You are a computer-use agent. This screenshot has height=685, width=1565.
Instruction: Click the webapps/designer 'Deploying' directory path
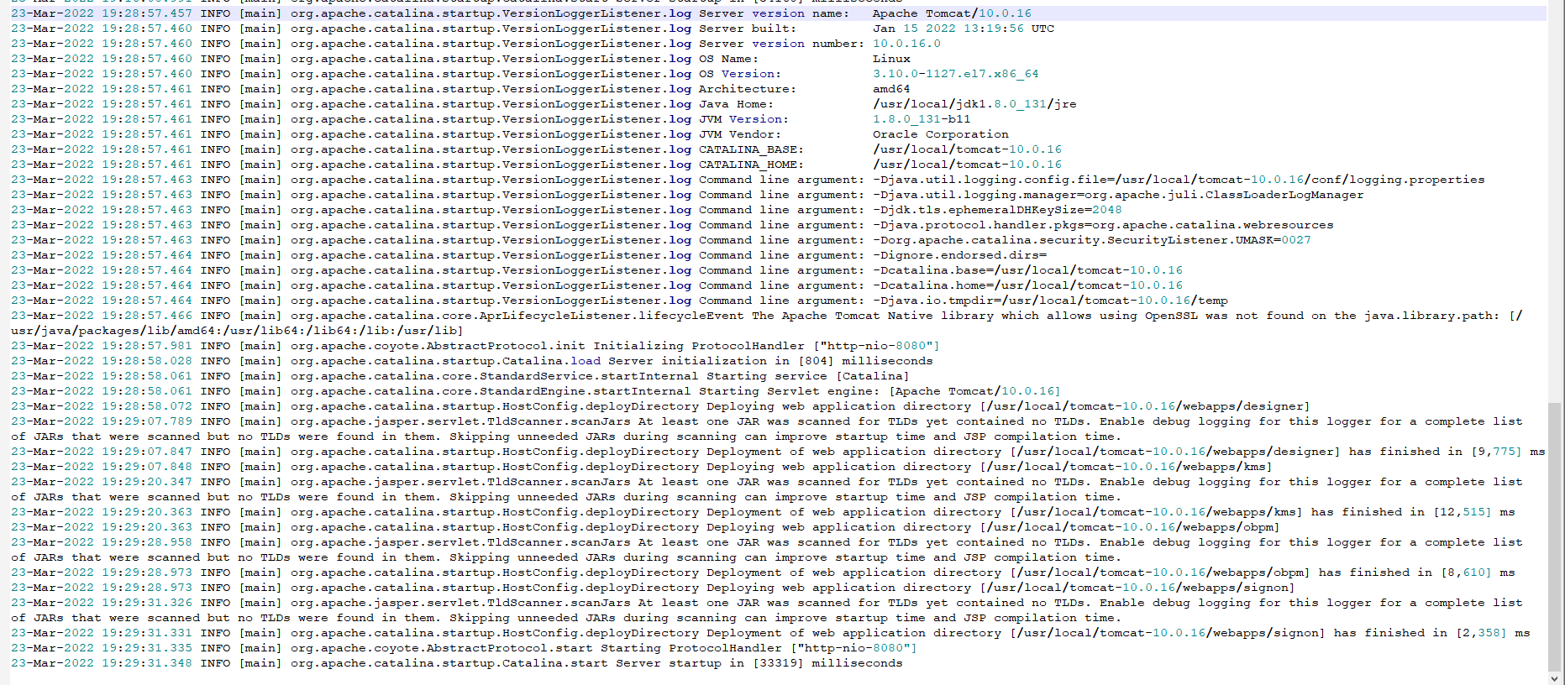1146,406
